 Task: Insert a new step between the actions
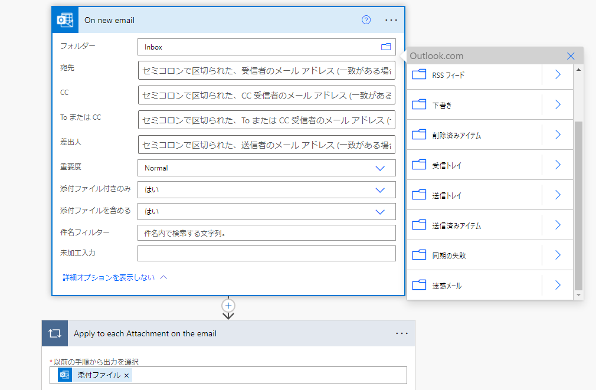pos(228,306)
